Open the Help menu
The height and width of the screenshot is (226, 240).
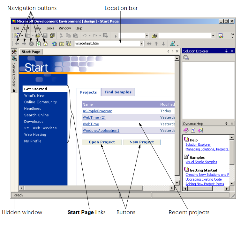tap(79, 28)
